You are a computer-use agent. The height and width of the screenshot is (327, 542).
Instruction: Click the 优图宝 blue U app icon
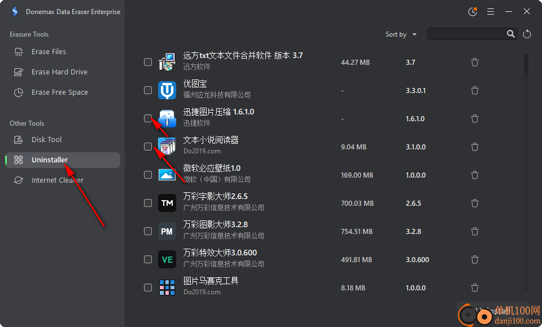point(167,90)
